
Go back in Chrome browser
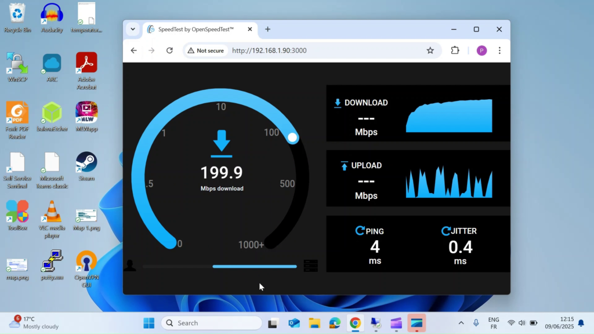pyautogui.click(x=134, y=50)
